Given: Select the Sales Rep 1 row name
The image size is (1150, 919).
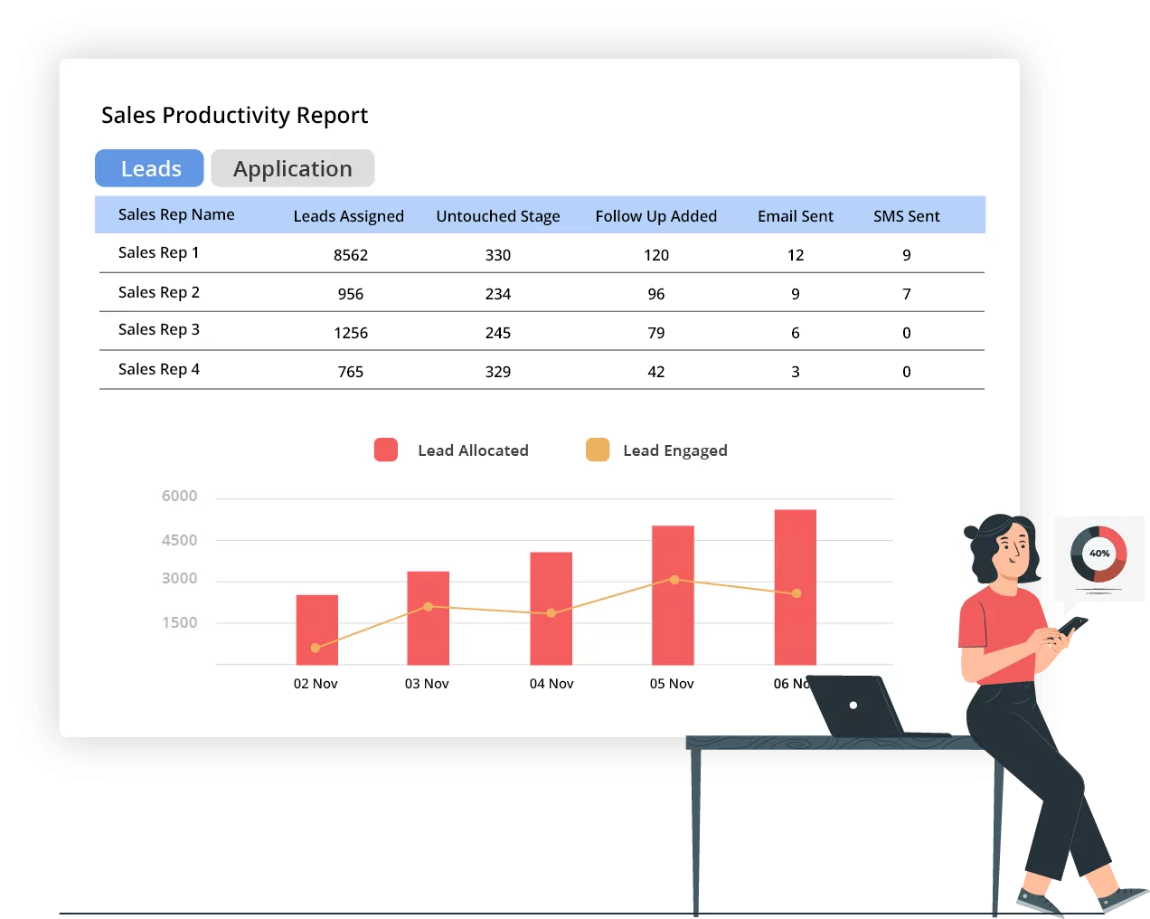Looking at the screenshot, I should tap(158, 252).
